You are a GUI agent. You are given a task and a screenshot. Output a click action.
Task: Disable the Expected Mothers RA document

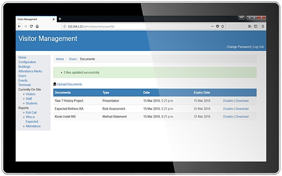(x=228, y=109)
